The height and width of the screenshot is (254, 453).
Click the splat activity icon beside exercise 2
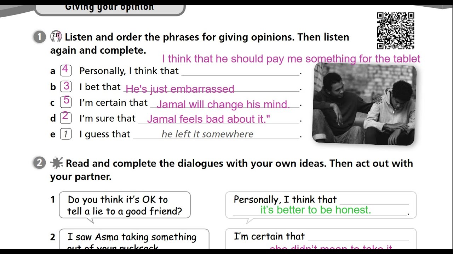[x=56, y=163]
